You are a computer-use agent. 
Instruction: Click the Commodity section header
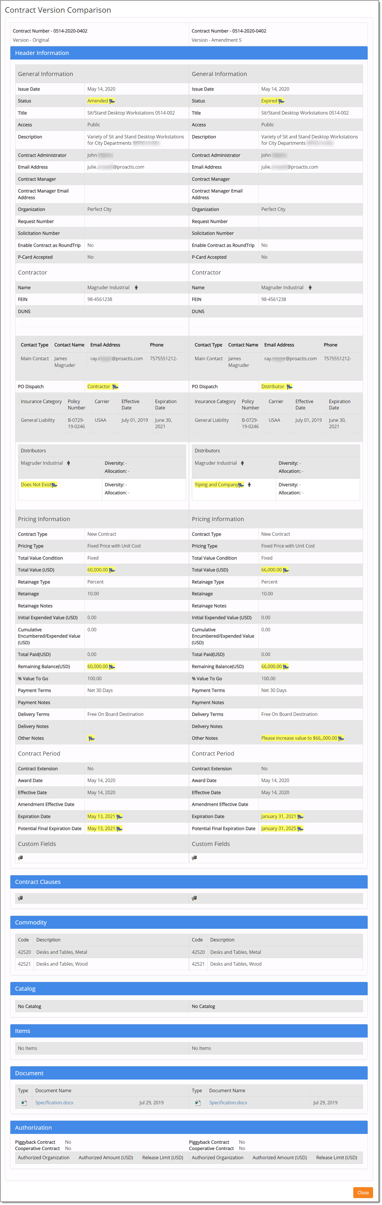189,922
